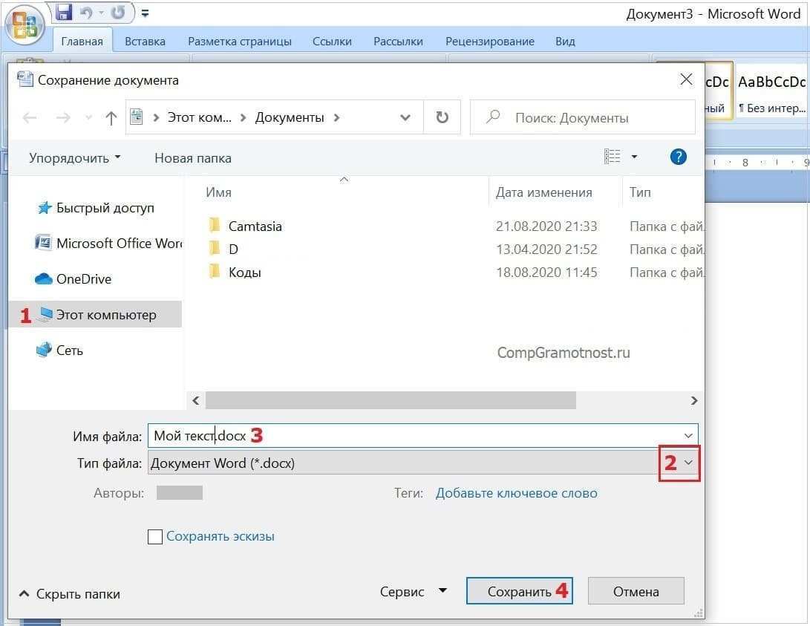Click the Help question mark icon
This screenshot has width=810, height=626.
(678, 157)
